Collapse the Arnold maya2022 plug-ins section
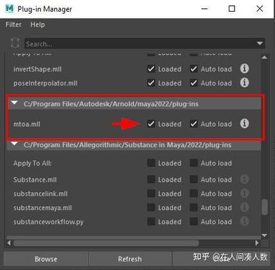The width and height of the screenshot is (275, 270). coord(15,103)
